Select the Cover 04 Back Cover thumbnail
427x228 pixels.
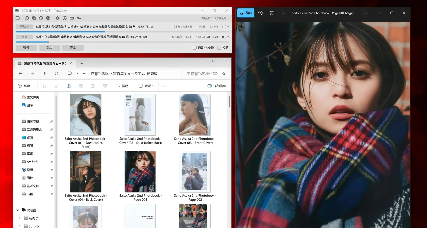pyautogui.click(x=85, y=172)
